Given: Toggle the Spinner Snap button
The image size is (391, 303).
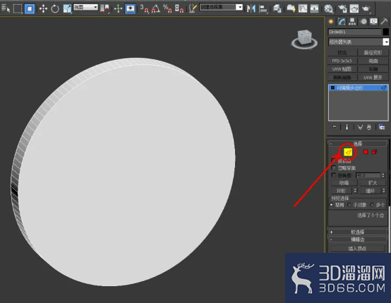Looking at the screenshot, I should (179, 8).
